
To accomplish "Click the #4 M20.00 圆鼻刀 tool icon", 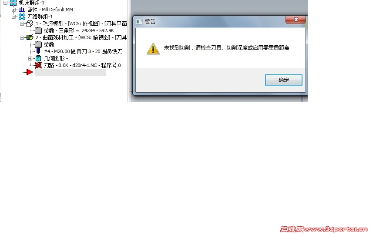I will click(38, 51).
